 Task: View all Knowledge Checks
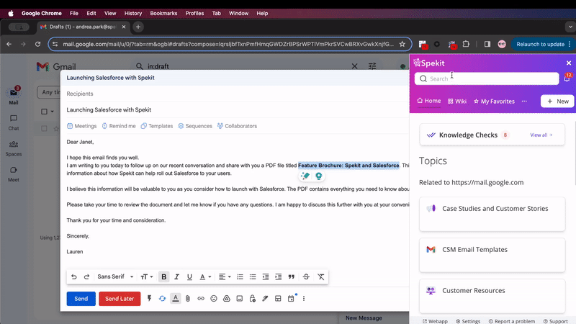[x=541, y=135]
